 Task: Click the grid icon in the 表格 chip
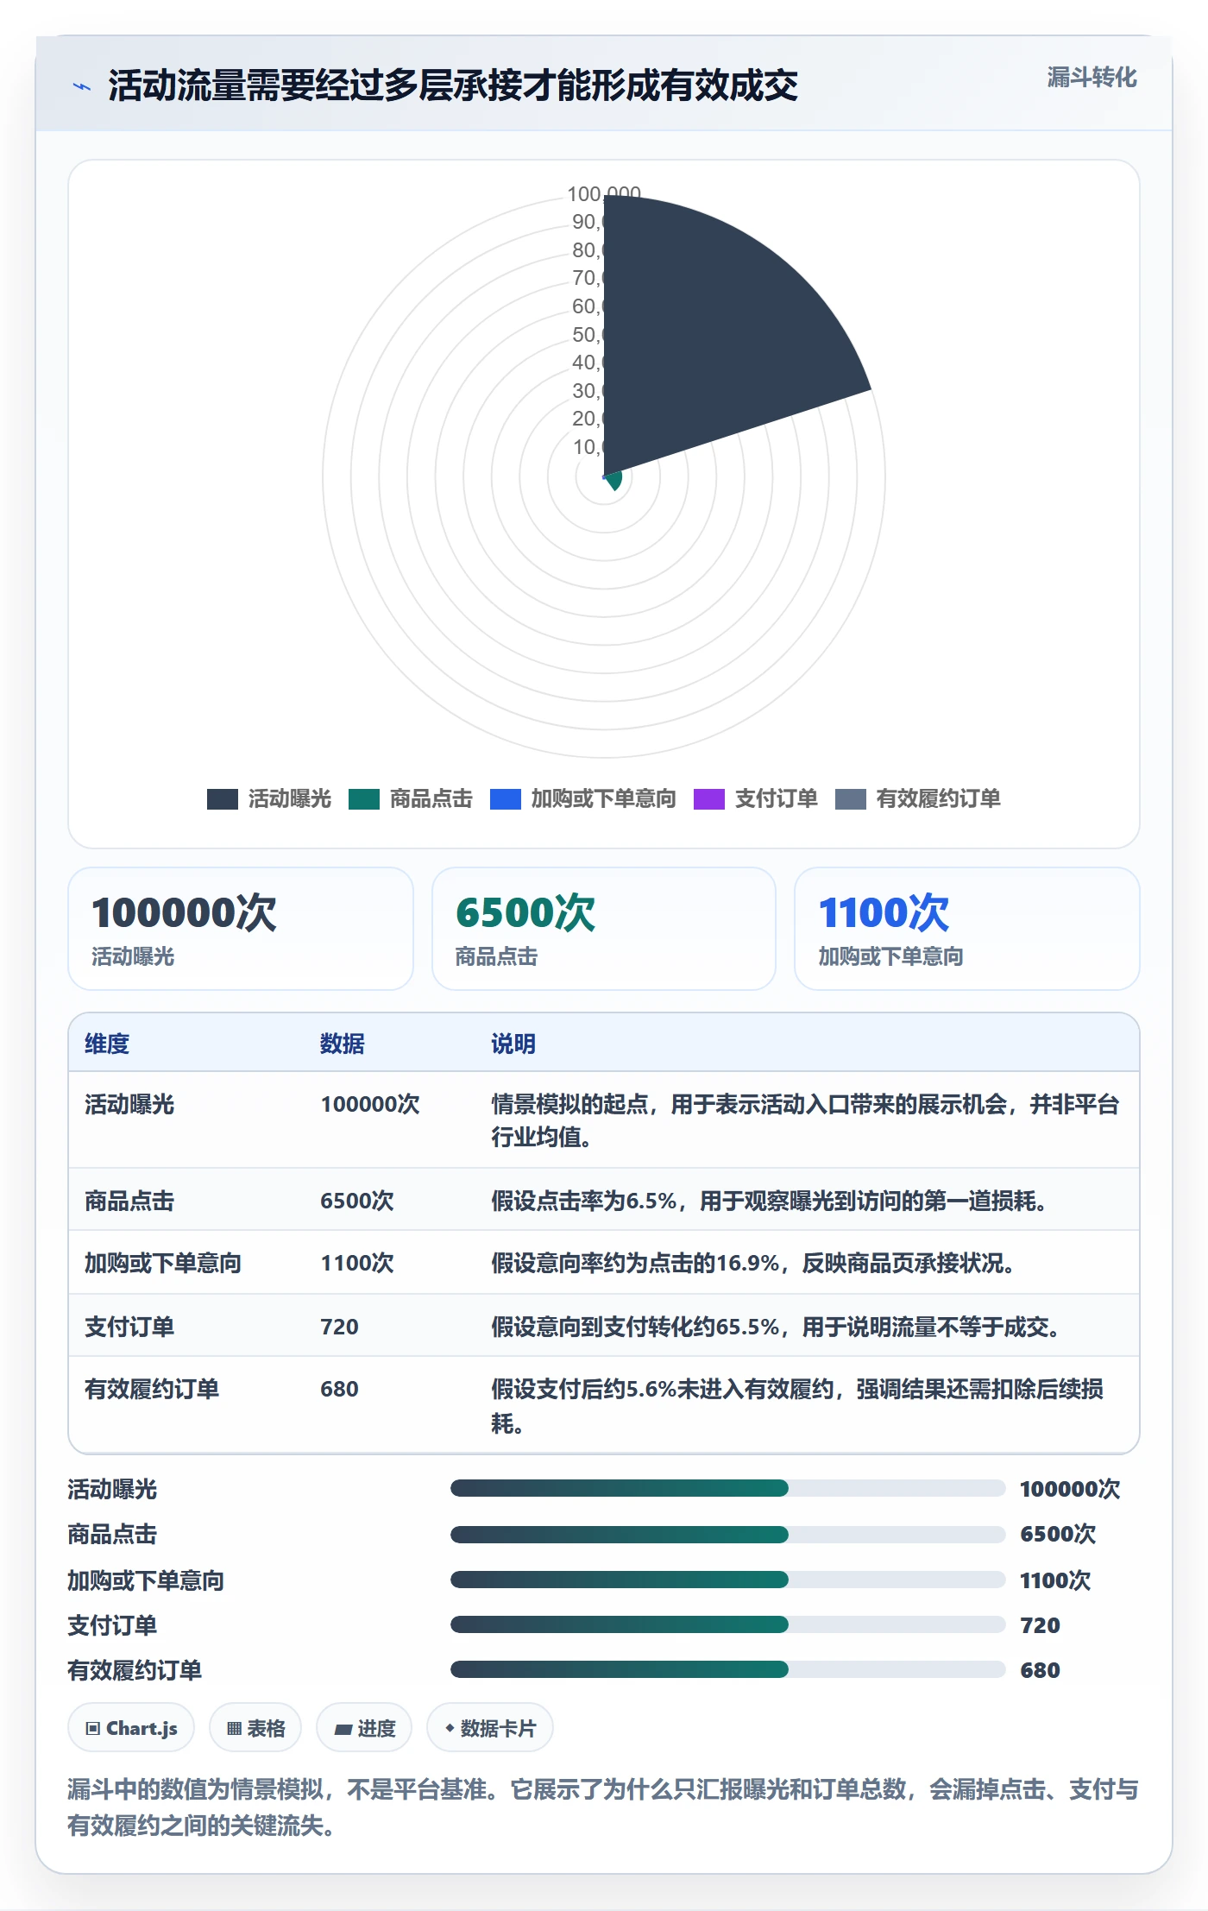click(234, 1728)
